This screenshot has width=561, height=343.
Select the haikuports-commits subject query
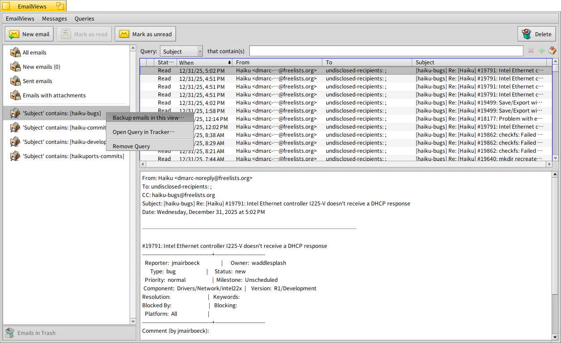[x=73, y=156]
